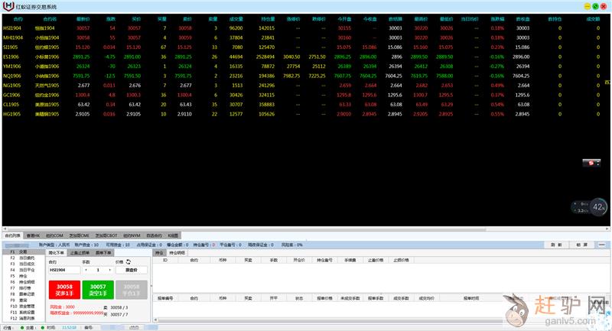This screenshot has width=612, height=331.
Task: Open the 持仓明细 tab
Action: click(x=177, y=251)
